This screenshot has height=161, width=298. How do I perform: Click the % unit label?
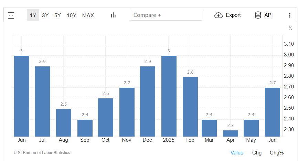tap(290, 28)
